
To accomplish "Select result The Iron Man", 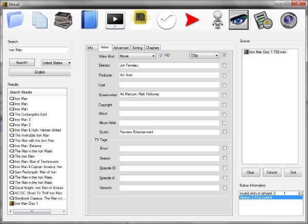I will [x=22, y=156].
